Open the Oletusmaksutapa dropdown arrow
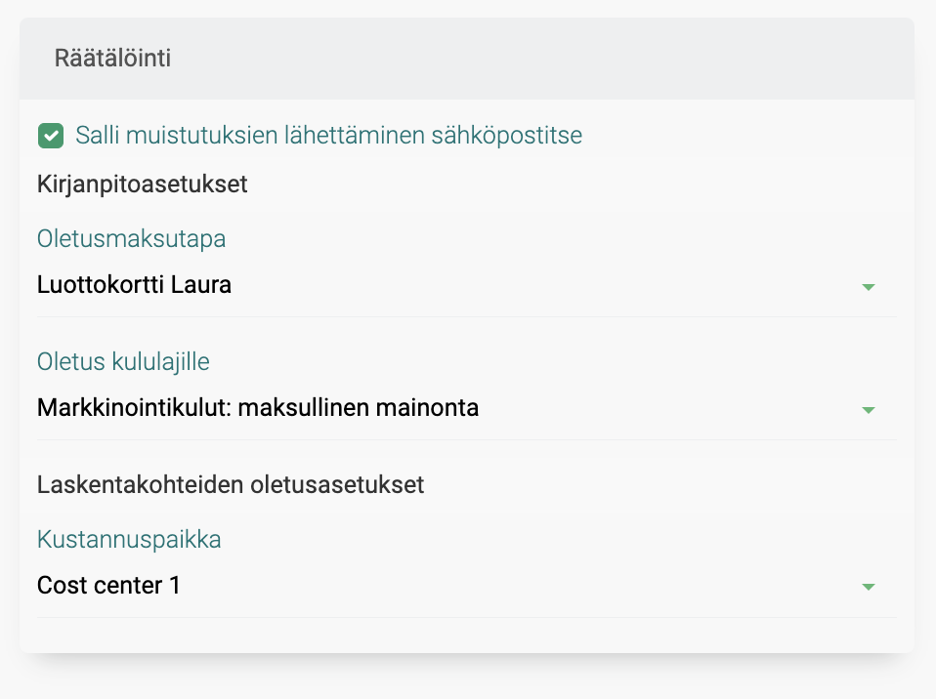 tap(868, 287)
